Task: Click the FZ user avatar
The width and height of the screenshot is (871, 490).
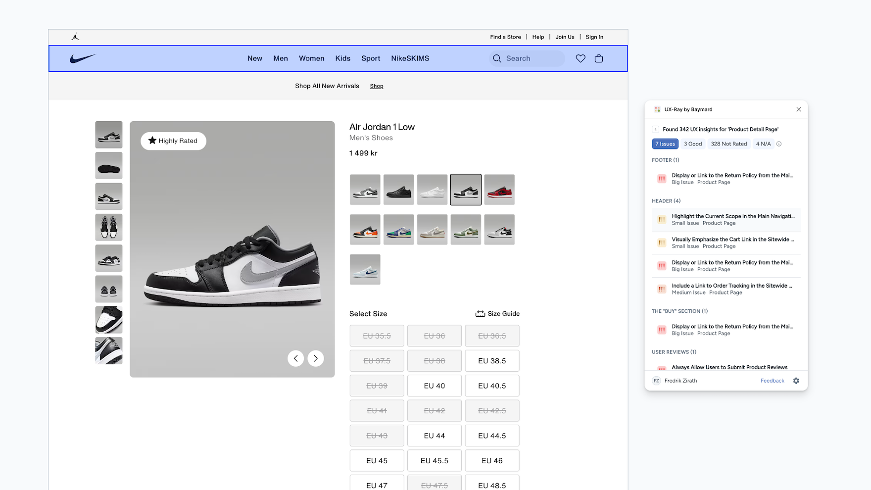Action: click(x=656, y=381)
